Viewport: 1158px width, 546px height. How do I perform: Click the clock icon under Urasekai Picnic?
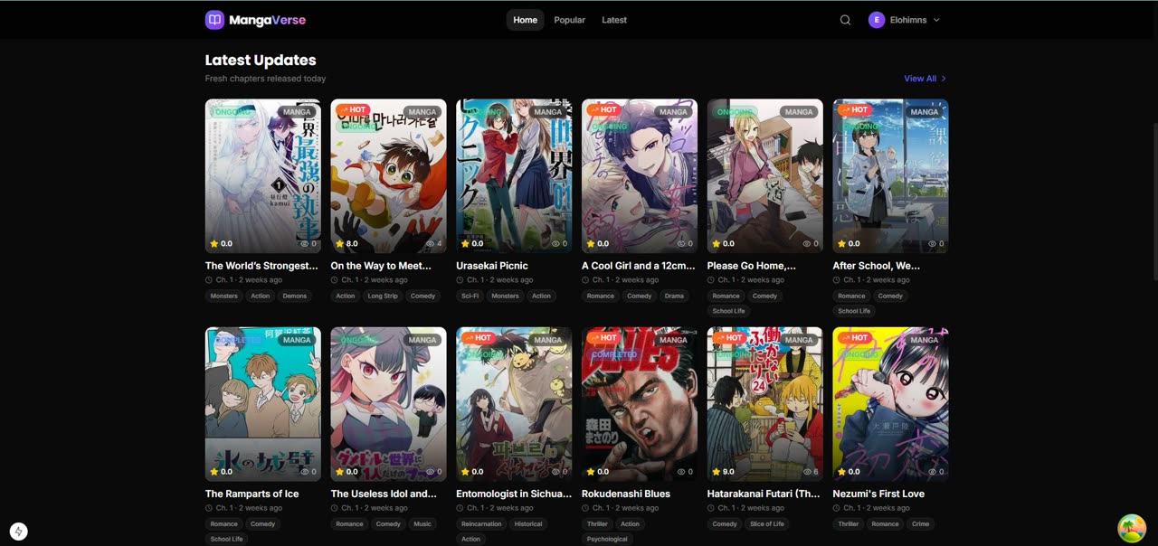pos(461,280)
